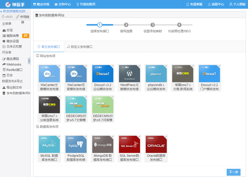Viewport: 248px width, 177px height.
Task: Open 导出到文件 in the sidebar
Action: point(14,87)
